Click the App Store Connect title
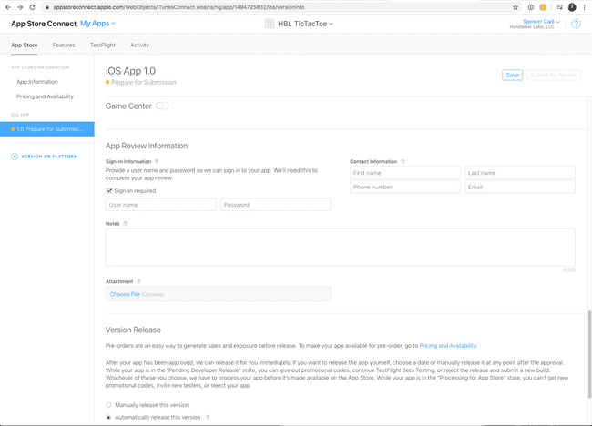 point(44,24)
